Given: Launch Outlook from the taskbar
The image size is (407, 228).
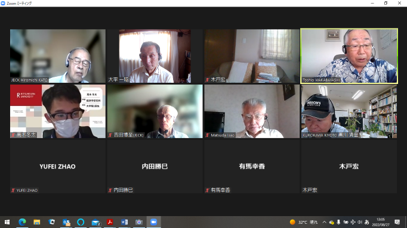Looking at the screenshot, I should (x=66, y=222).
